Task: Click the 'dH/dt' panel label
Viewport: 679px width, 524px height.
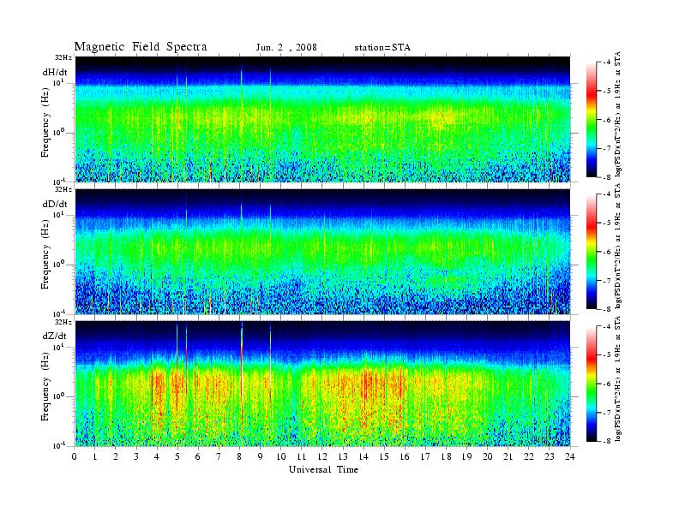Action: [x=55, y=72]
